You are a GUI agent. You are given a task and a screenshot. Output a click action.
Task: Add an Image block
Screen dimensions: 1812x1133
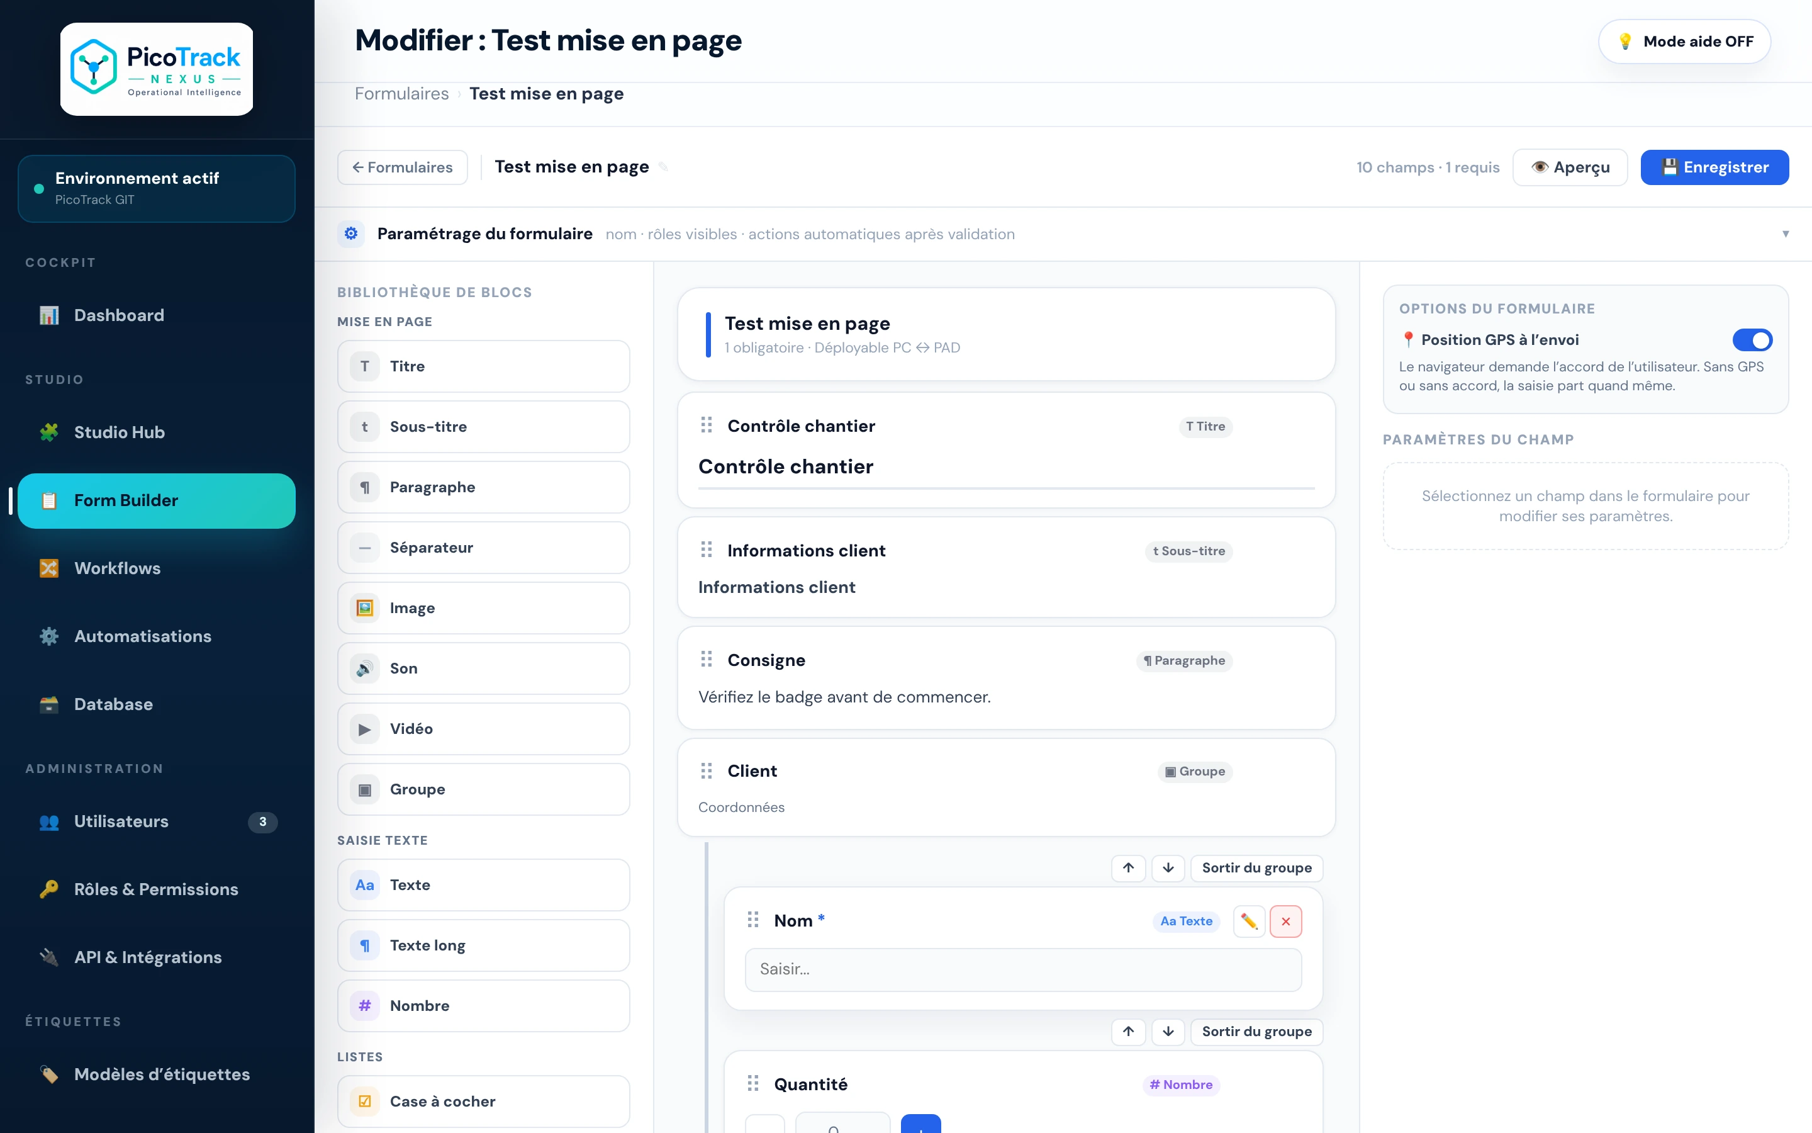pyautogui.click(x=484, y=609)
